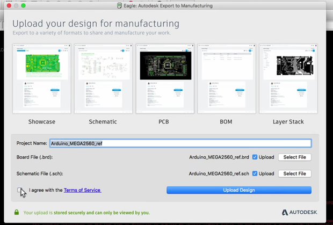Click the BOM label
Screen dimensions: 333x225
(226, 121)
